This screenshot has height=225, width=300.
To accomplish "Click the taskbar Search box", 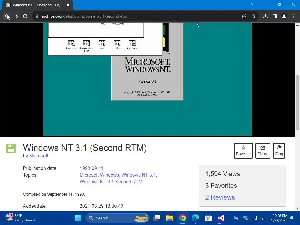I will click(117, 218).
